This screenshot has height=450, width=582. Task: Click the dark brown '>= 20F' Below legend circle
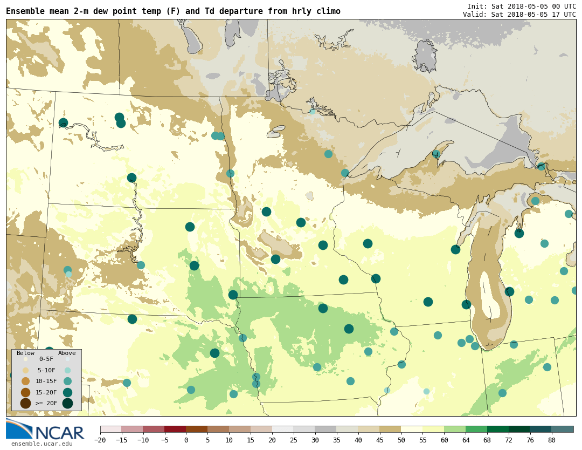pyautogui.click(x=25, y=403)
